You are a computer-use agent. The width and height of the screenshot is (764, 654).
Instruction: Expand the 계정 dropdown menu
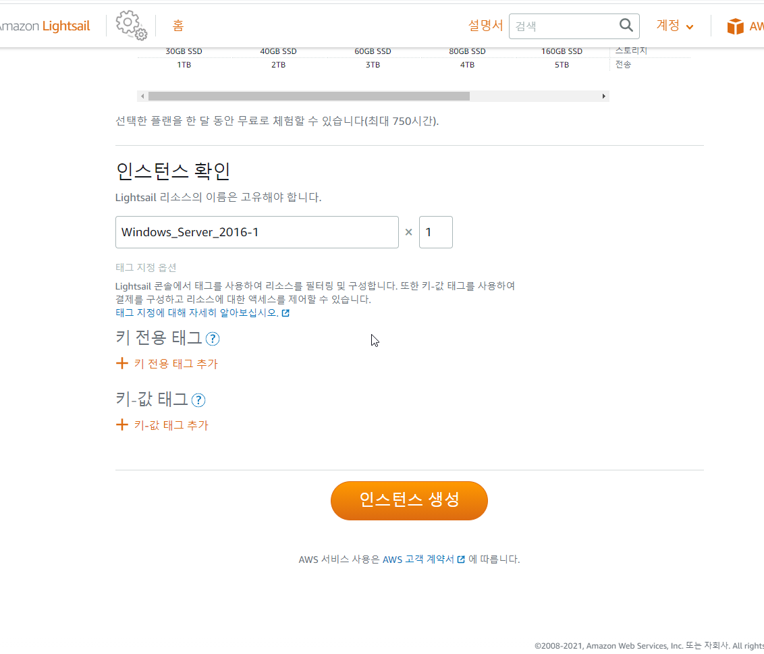click(675, 26)
